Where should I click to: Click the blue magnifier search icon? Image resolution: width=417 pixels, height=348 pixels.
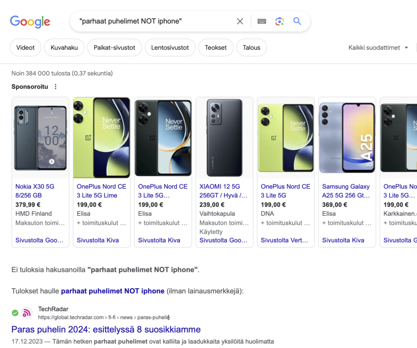[x=297, y=22]
